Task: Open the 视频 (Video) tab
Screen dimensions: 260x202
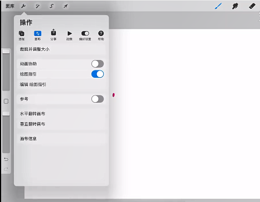Action: [69, 36]
